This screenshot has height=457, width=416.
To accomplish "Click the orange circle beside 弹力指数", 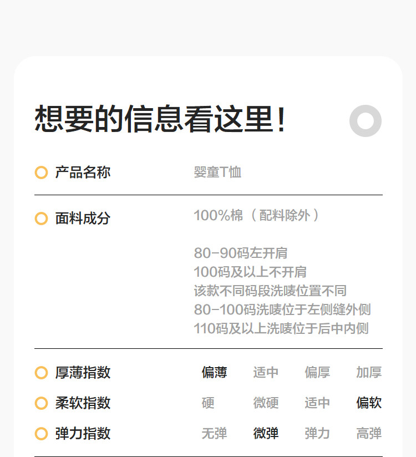I will pos(41,434).
